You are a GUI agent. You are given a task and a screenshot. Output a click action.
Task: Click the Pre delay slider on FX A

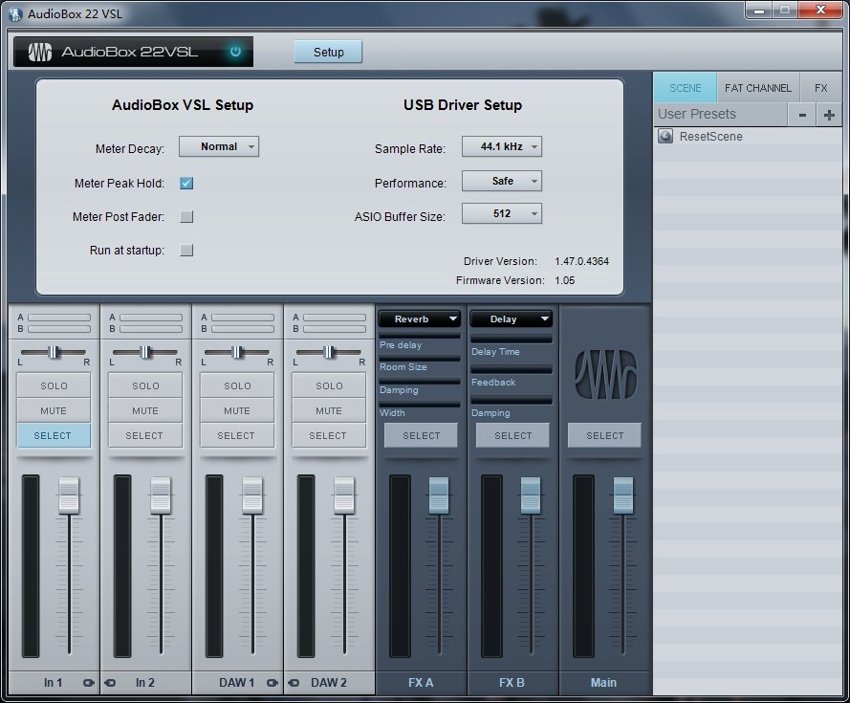coord(420,337)
